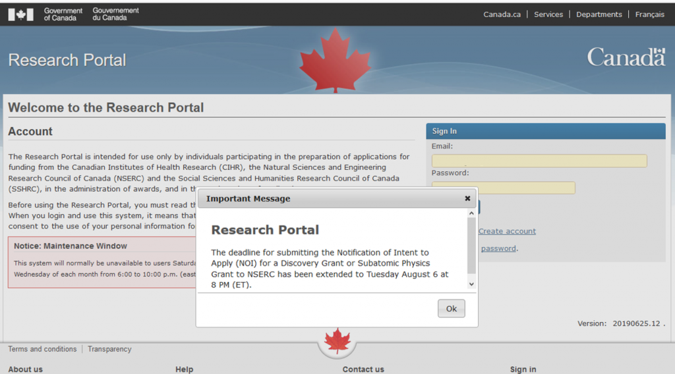Screen dimensions: 675x374
Task: Open Terms and conditions footer link
Action: (x=42, y=349)
